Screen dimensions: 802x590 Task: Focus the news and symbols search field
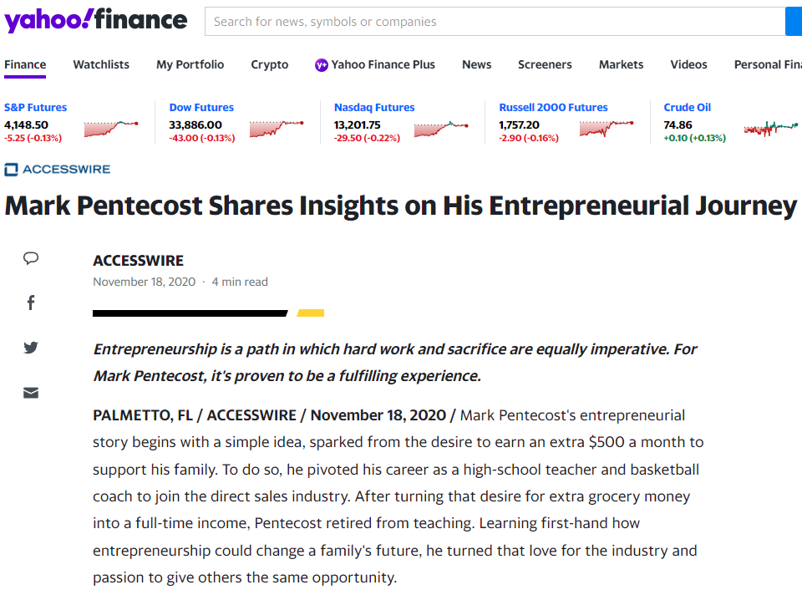pos(493,22)
